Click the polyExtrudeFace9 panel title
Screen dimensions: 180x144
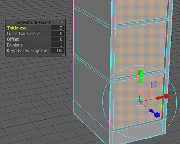tap(32, 23)
